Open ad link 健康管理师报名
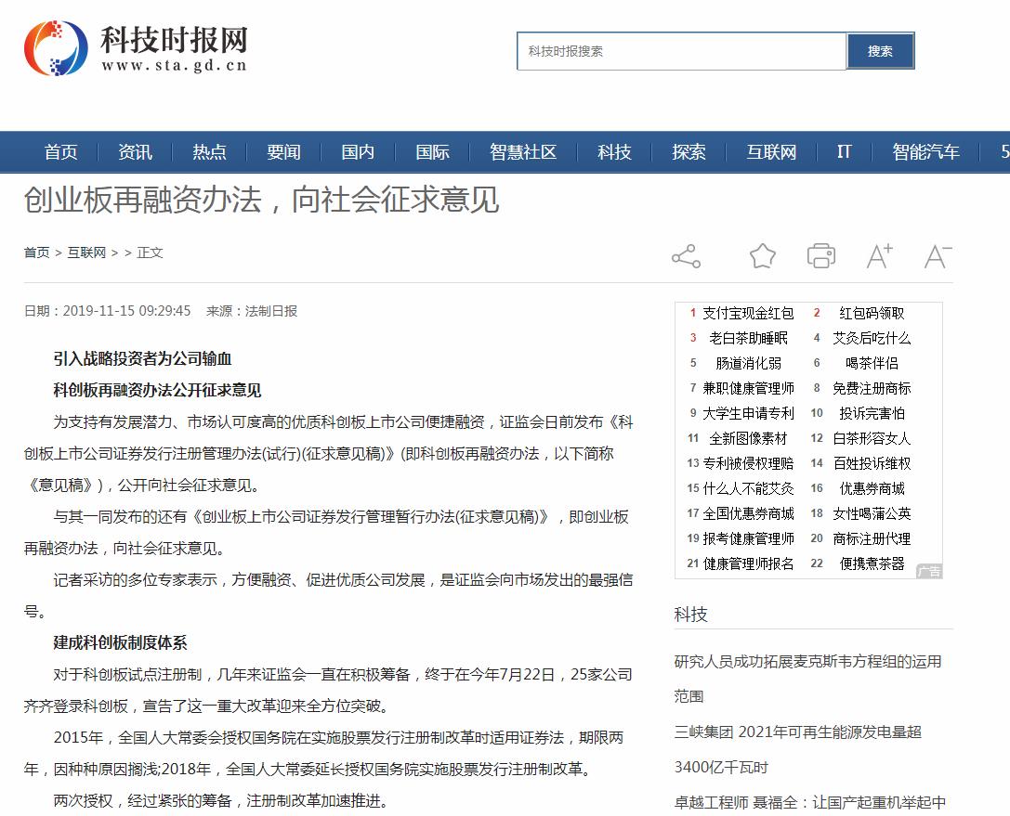 (748, 564)
